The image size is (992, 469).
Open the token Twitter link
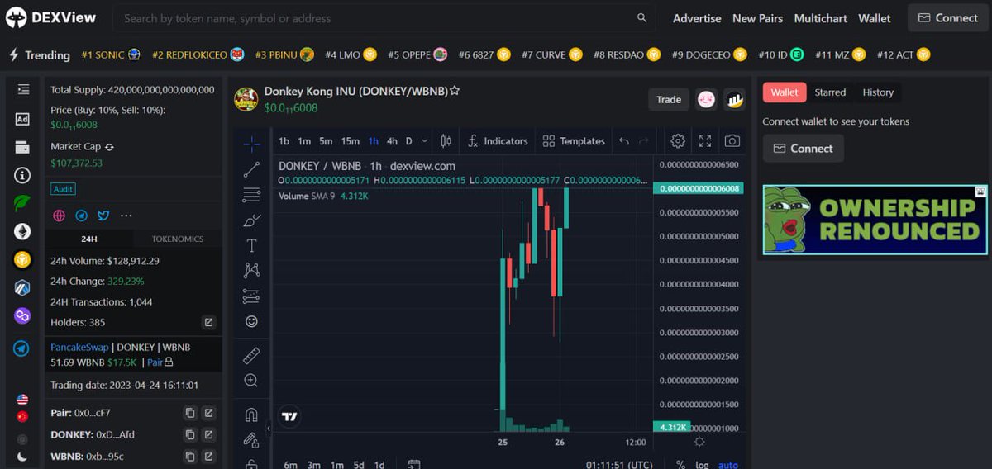[x=103, y=216]
